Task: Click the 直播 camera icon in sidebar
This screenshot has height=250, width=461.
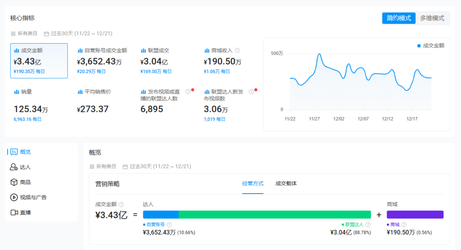Action: (x=14, y=212)
